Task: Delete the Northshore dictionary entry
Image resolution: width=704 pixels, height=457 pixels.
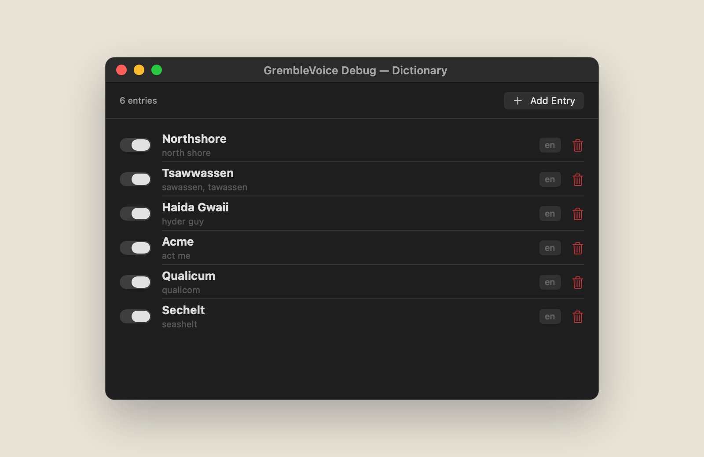Action: (578, 145)
